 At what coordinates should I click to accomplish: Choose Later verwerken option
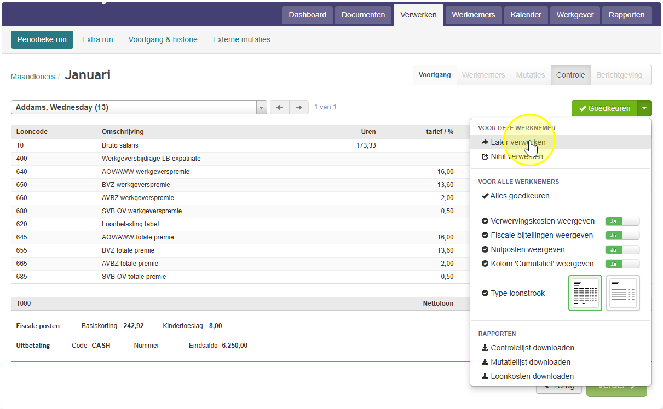tap(560, 142)
